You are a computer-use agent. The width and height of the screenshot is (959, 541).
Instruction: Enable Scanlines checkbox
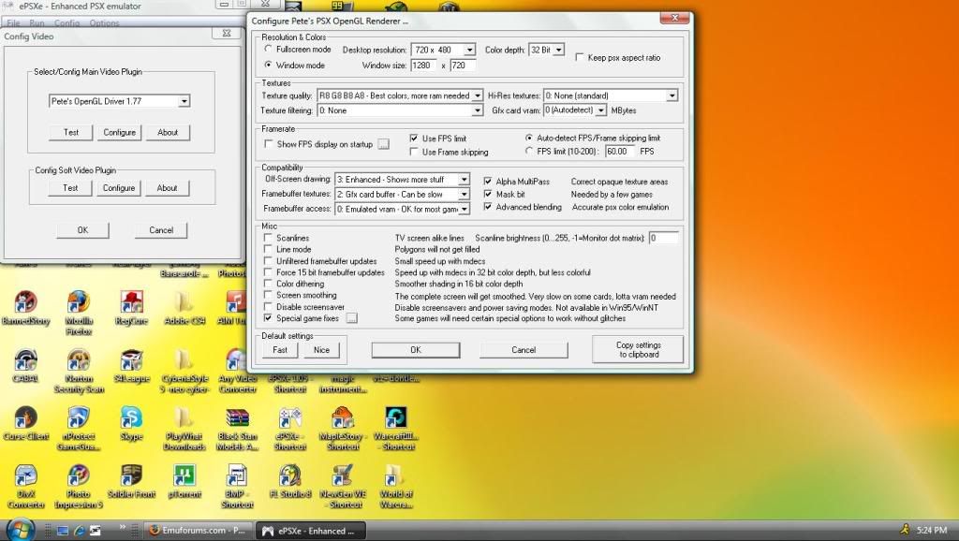(268, 238)
